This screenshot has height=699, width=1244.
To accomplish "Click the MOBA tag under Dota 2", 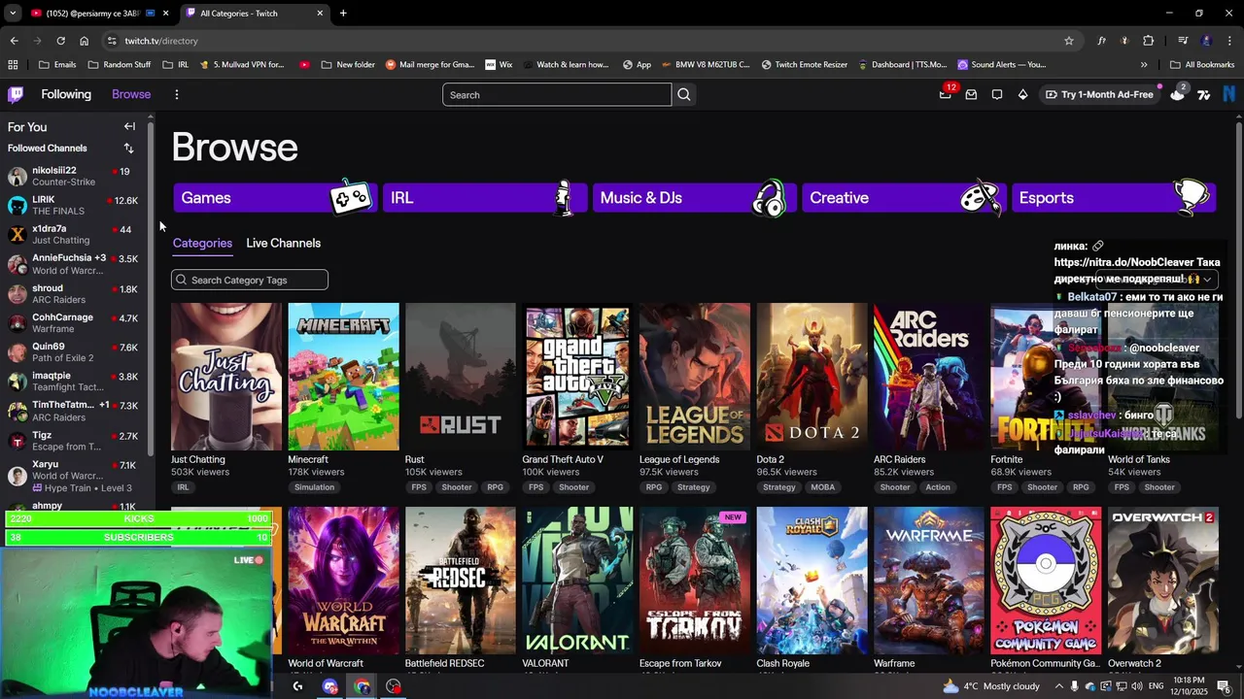I will (822, 487).
